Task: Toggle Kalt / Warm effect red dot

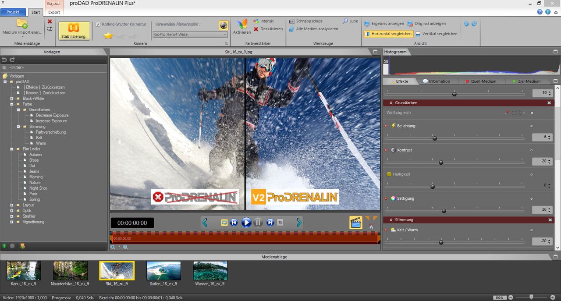Action: coord(386,230)
